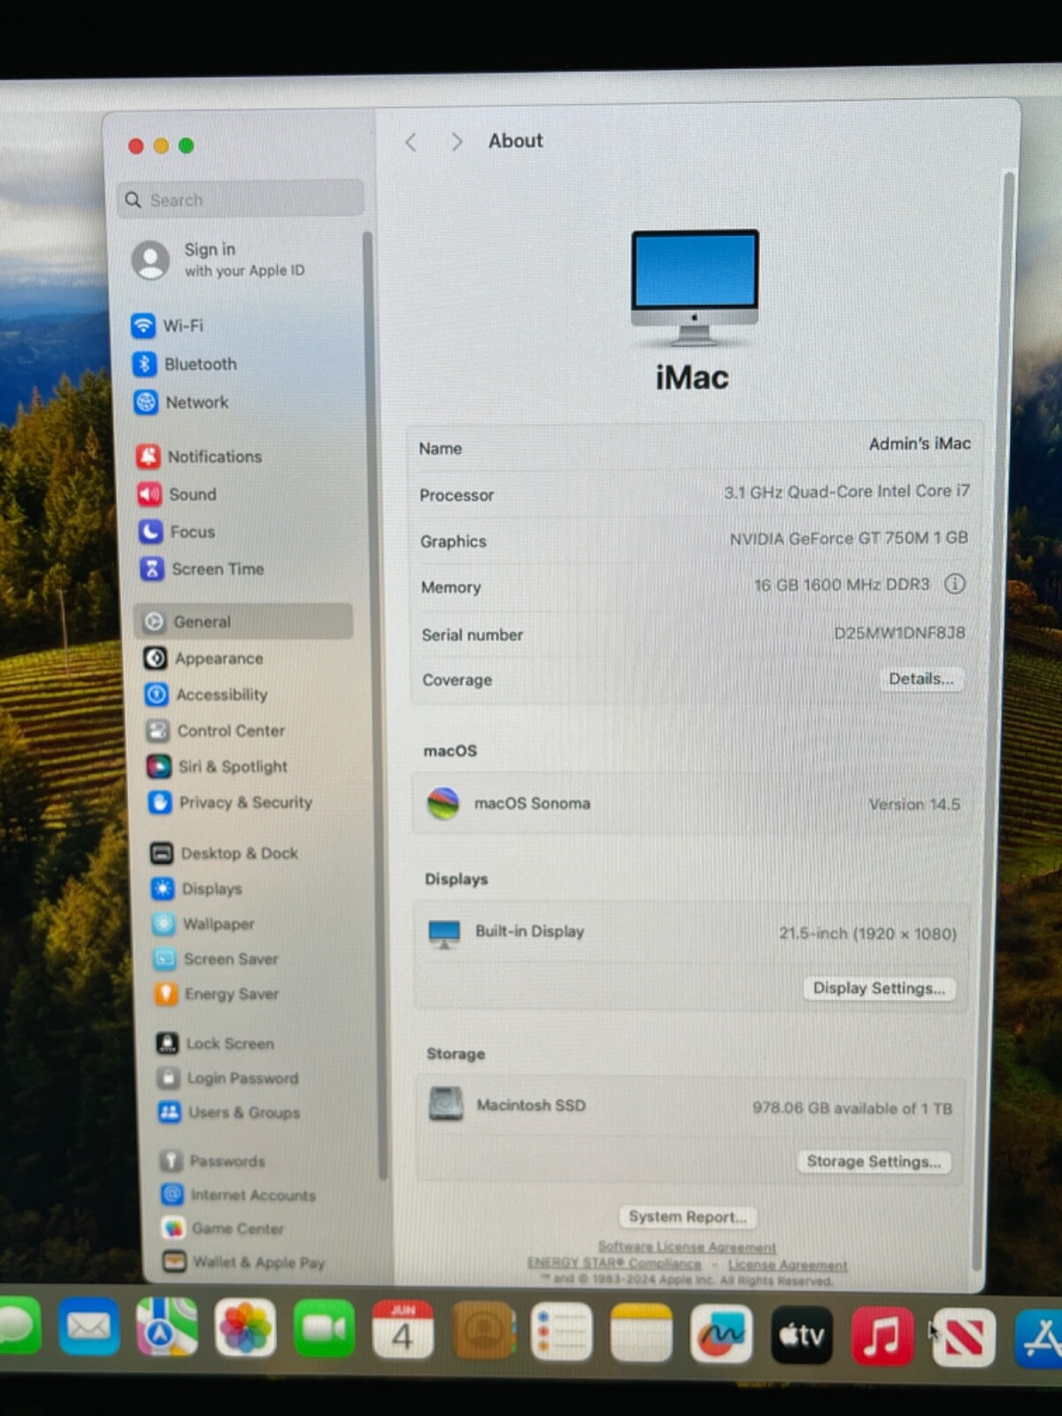Sign in with your Apple ID

pos(219,259)
